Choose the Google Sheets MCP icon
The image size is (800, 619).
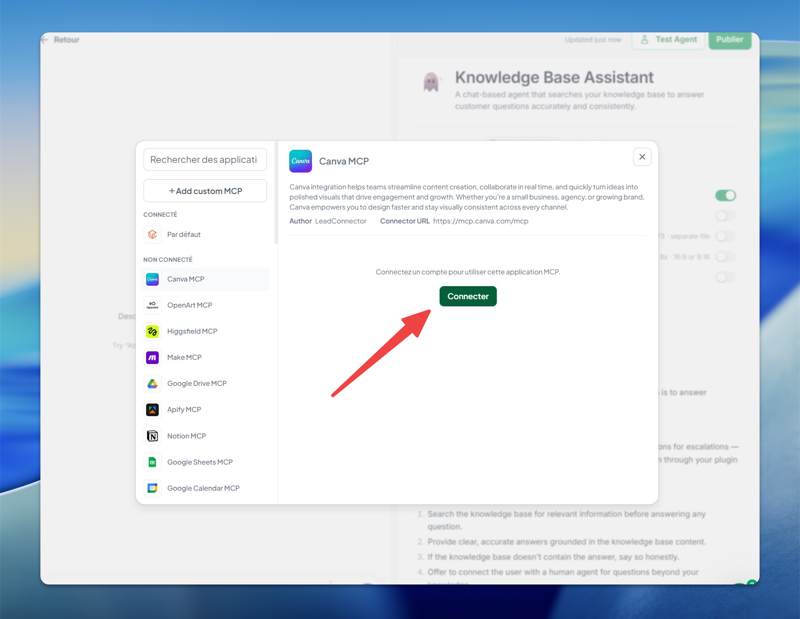coord(152,462)
